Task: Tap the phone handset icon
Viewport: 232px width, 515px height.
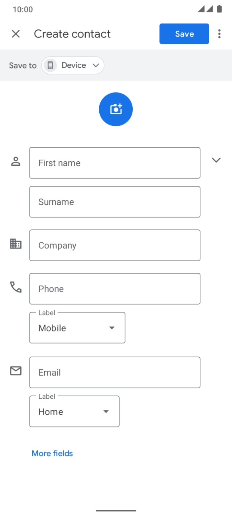Action: 16,287
